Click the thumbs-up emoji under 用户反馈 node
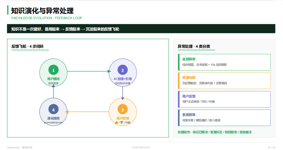 tap(116, 122)
